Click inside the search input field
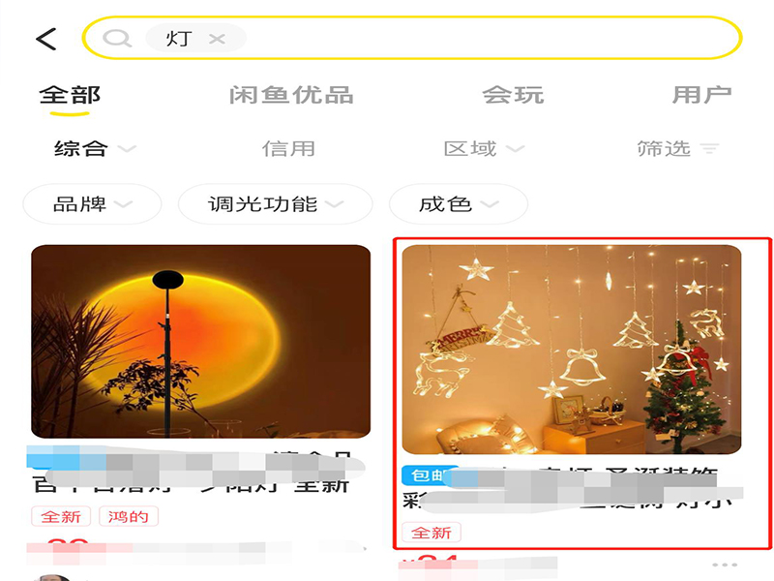The width and height of the screenshot is (774, 581). pos(412,38)
